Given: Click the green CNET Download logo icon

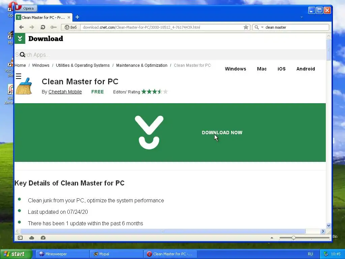Looking at the screenshot, I should 20,38.
